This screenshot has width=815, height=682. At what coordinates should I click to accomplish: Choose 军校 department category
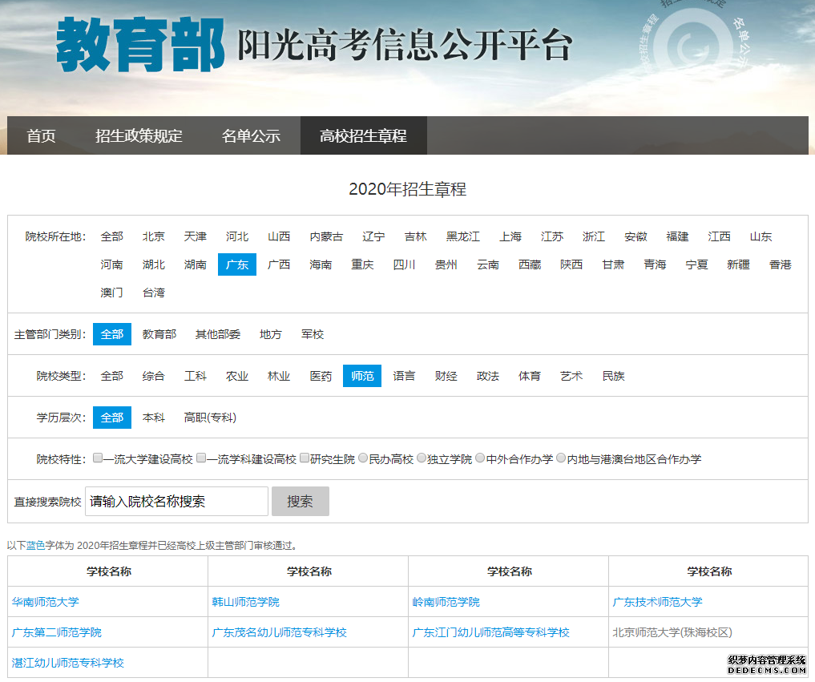[x=313, y=334]
